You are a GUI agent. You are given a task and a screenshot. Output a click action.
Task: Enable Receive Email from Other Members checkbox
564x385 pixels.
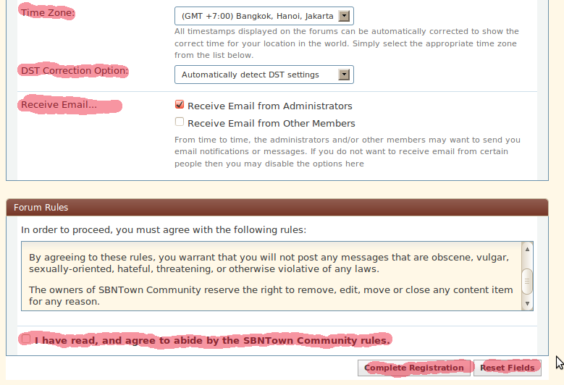click(180, 123)
